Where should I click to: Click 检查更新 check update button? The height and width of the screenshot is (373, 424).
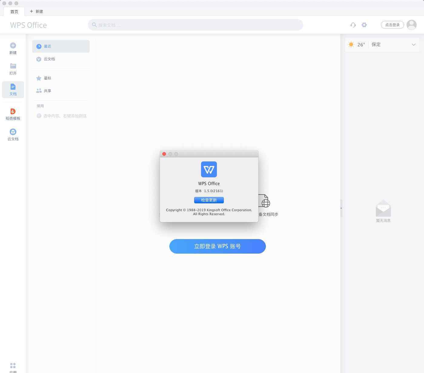[209, 200]
